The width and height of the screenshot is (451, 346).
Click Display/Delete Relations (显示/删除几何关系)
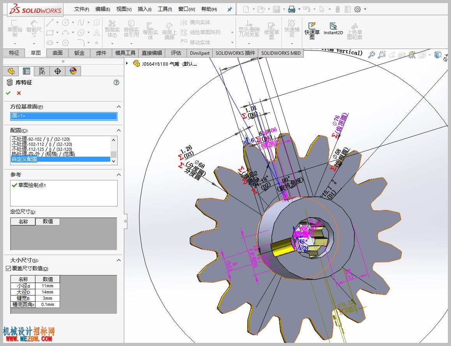coord(249,28)
